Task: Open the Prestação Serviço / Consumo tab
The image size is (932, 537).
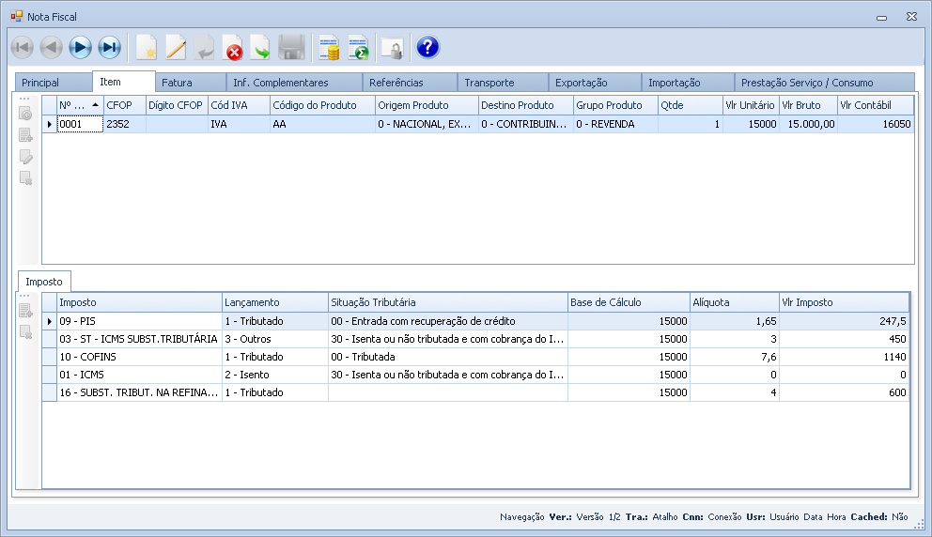Action: (x=807, y=83)
